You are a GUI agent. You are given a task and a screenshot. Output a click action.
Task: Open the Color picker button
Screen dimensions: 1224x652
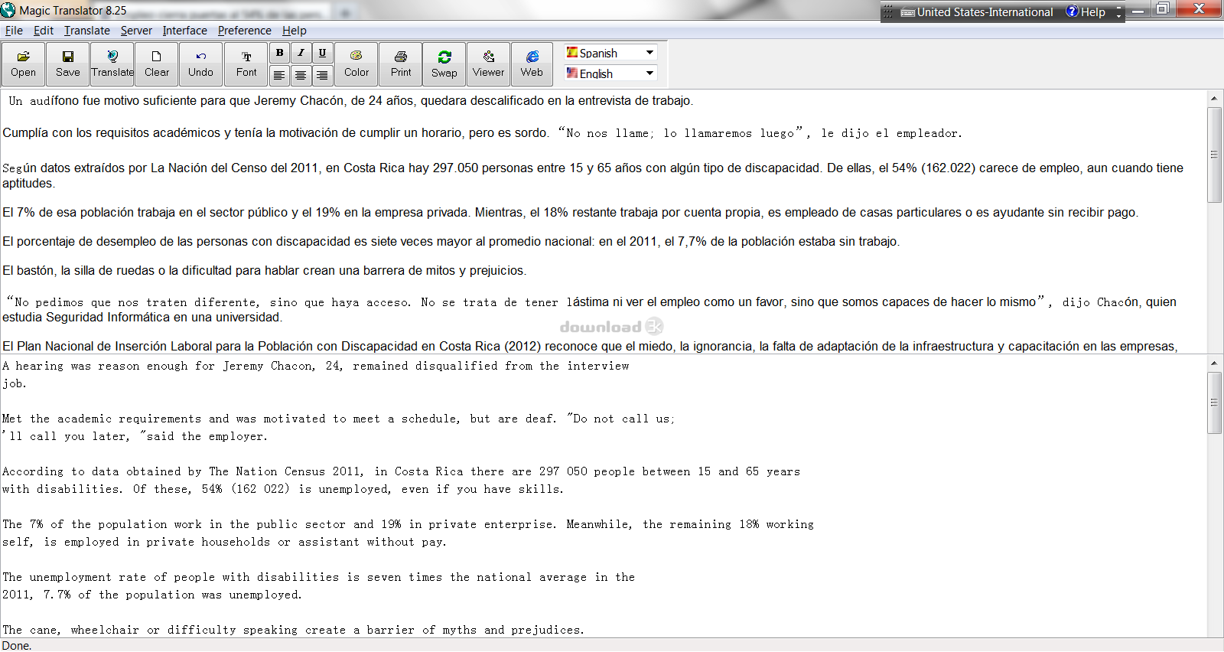pyautogui.click(x=356, y=64)
